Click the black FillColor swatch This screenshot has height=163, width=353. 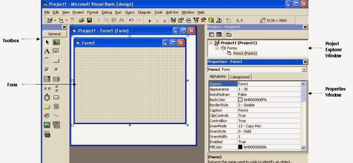click(240, 147)
